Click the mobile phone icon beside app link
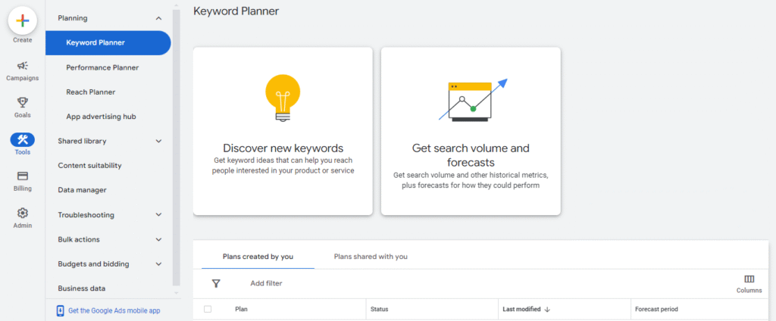The height and width of the screenshot is (321, 776). (x=61, y=310)
